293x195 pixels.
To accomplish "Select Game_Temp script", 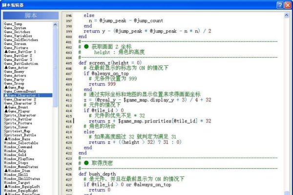I will (x=13, y=24).
